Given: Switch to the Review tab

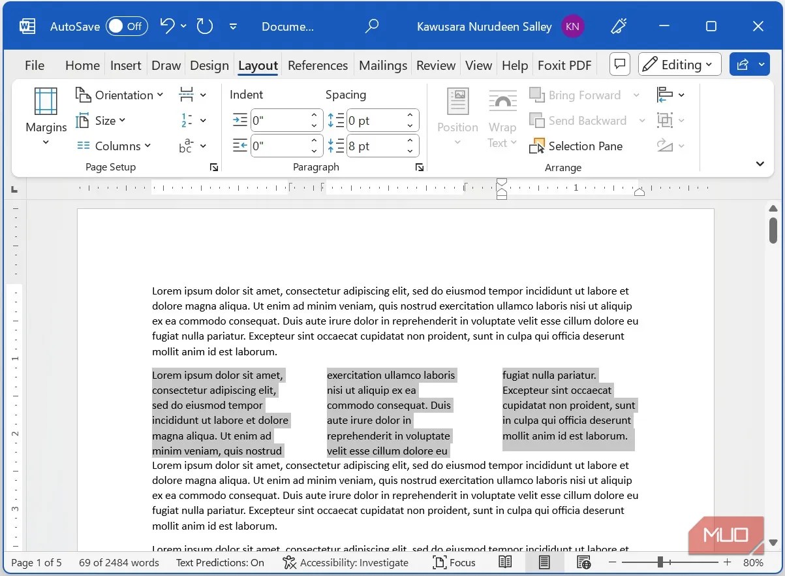Looking at the screenshot, I should (x=436, y=65).
